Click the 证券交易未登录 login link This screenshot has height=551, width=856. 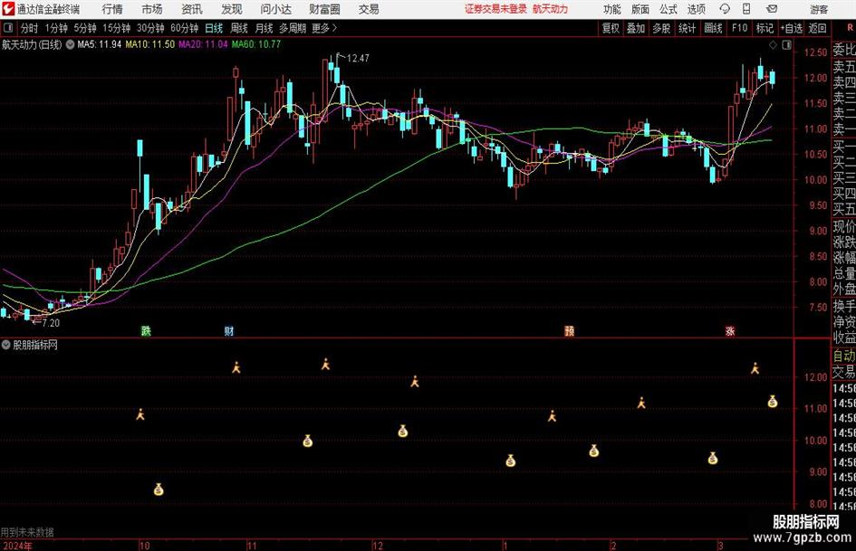[495, 9]
